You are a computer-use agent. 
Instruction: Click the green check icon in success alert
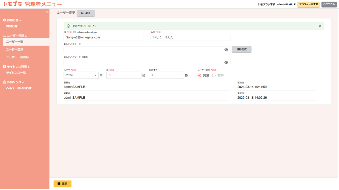(x=69, y=26)
